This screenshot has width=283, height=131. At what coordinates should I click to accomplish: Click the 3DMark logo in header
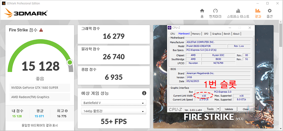26,13
